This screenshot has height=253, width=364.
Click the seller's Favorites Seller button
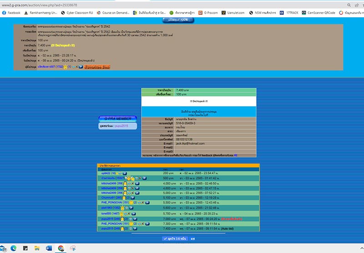coord(97,67)
